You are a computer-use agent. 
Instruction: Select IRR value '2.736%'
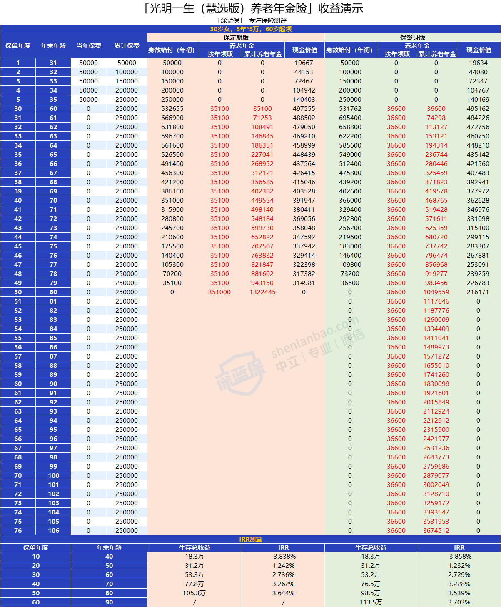(x=283, y=575)
